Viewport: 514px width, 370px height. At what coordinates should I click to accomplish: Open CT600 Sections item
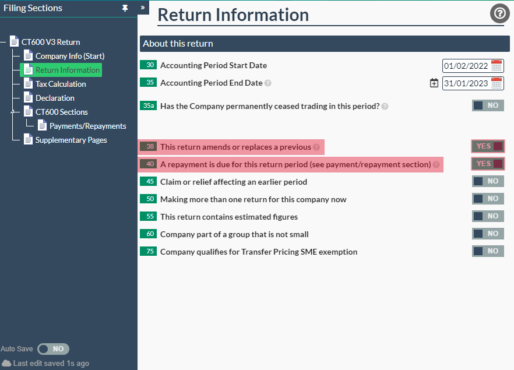(x=62, y=112)
